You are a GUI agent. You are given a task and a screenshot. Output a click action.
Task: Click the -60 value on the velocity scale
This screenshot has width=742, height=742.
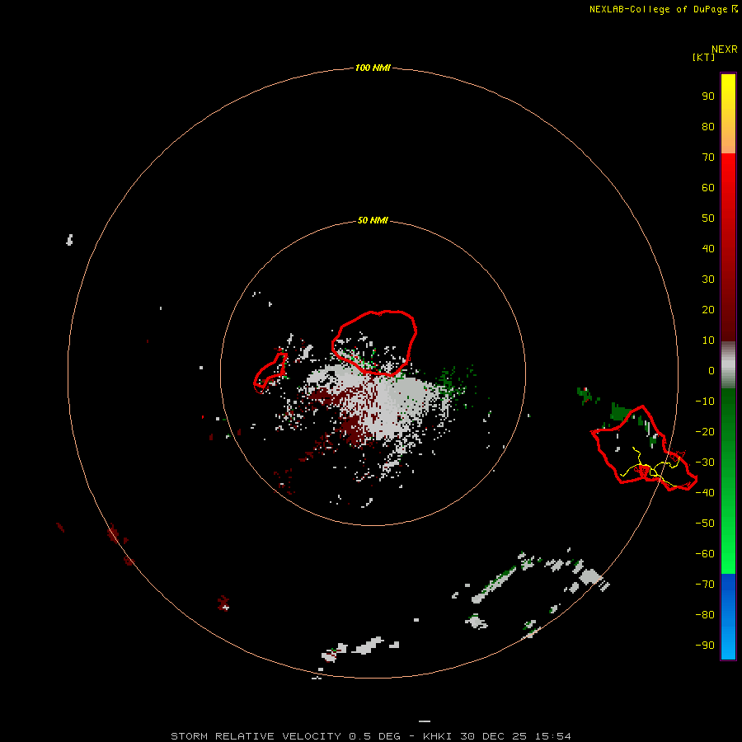click(x=705, y=554)
